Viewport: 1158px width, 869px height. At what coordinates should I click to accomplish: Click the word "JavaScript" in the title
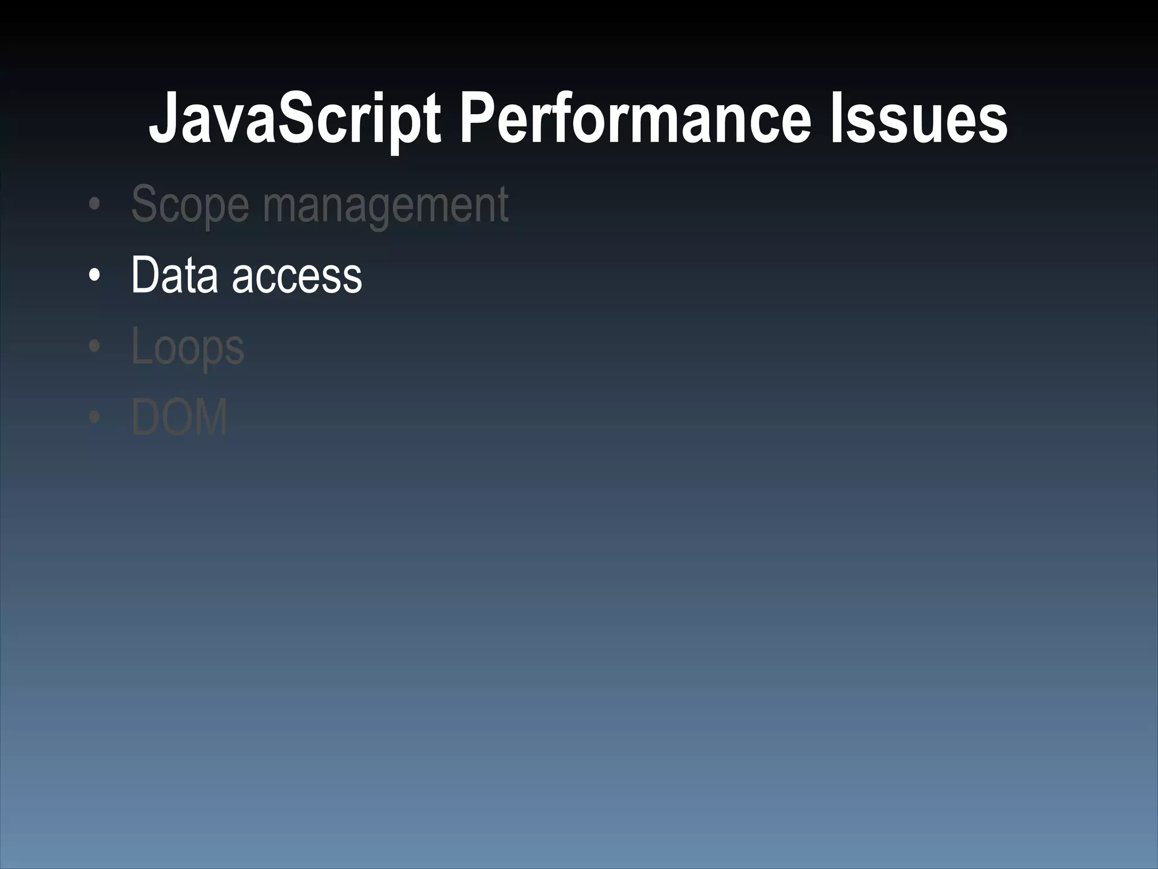coord(294,120)
